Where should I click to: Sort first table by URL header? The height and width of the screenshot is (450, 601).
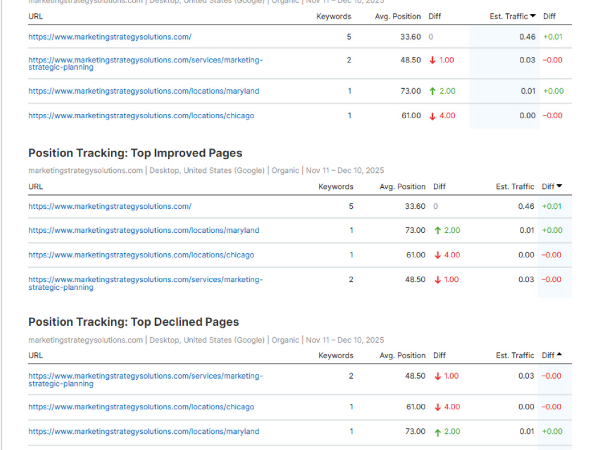35,16
